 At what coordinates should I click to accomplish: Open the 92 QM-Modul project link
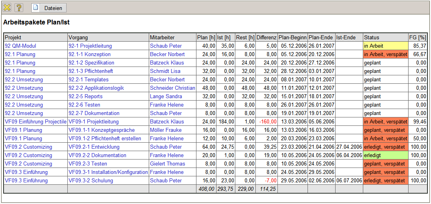20,46
